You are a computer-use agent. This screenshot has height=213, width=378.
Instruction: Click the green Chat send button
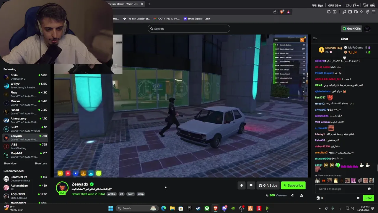368,198
